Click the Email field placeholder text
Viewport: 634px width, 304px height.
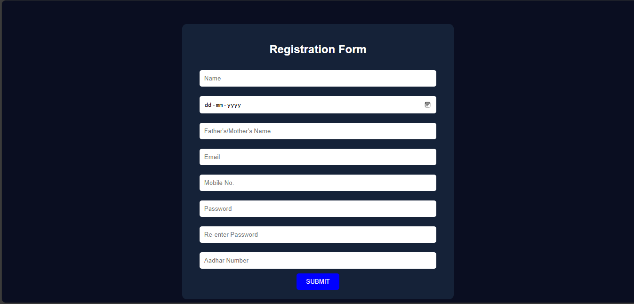click(x=212, y=157)
